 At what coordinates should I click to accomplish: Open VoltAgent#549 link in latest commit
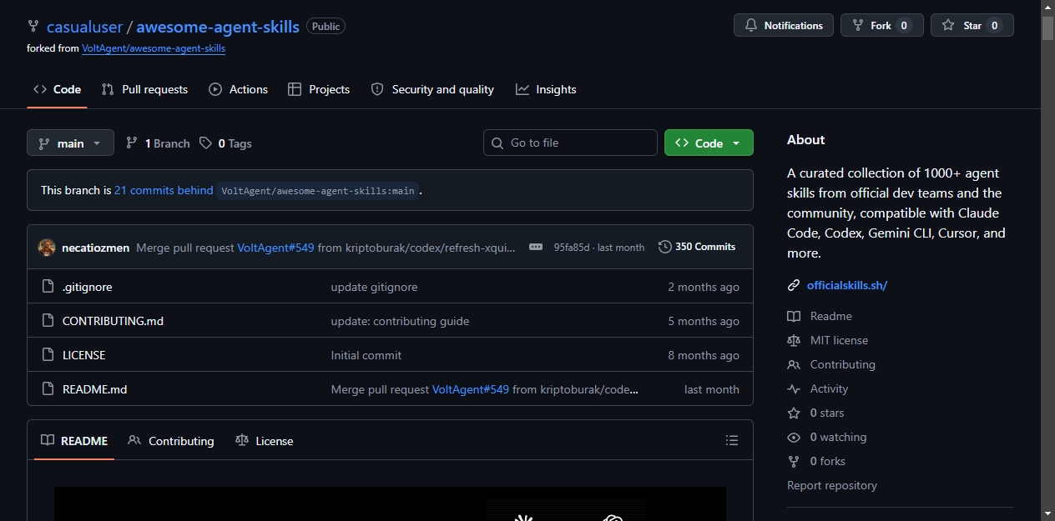[x=275, y=248]
